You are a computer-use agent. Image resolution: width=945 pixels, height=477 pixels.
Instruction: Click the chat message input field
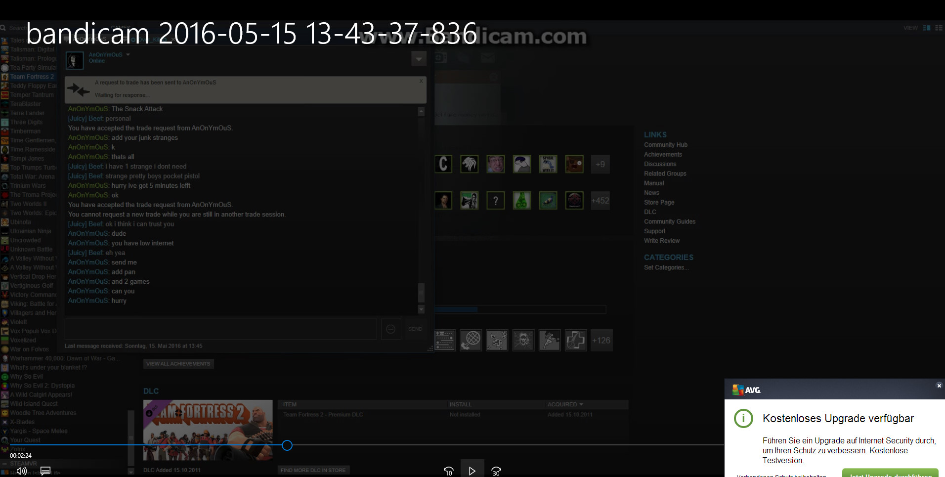coord(220,329)
